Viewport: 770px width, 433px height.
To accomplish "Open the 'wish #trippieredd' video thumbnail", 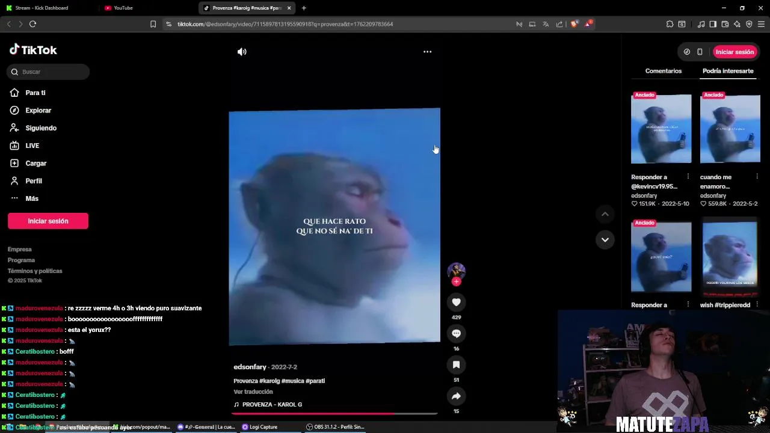I will pos(730,257).
